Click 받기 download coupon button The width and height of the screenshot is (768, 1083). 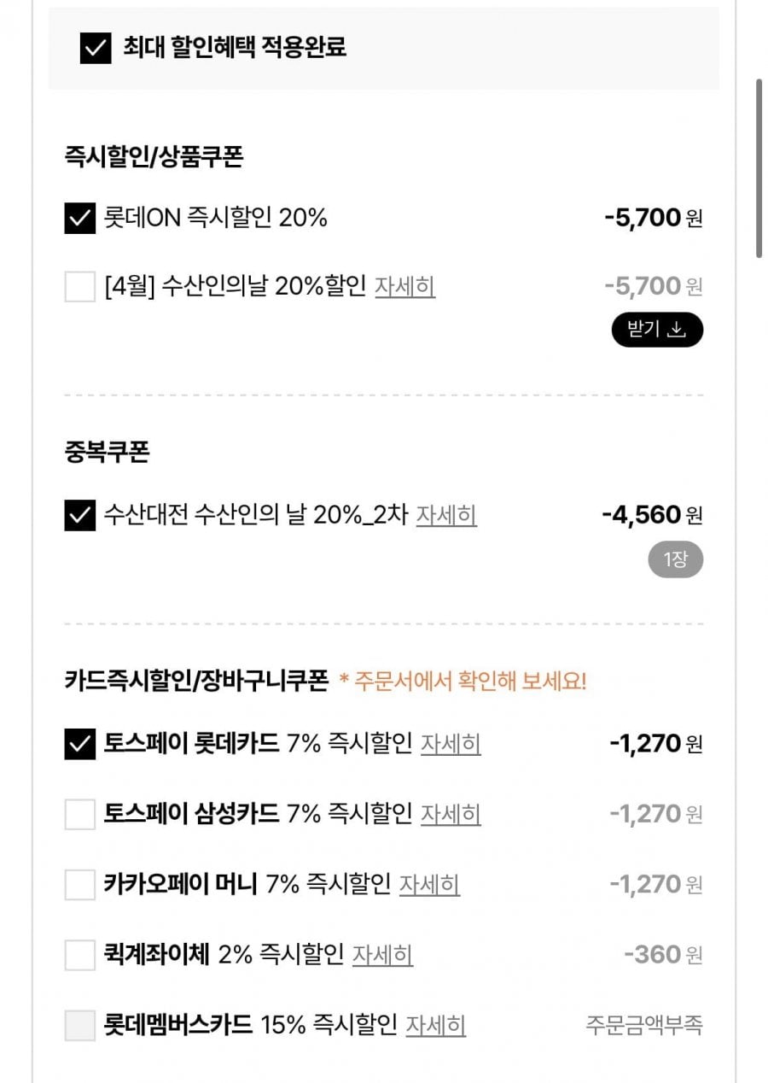point(656,330)
